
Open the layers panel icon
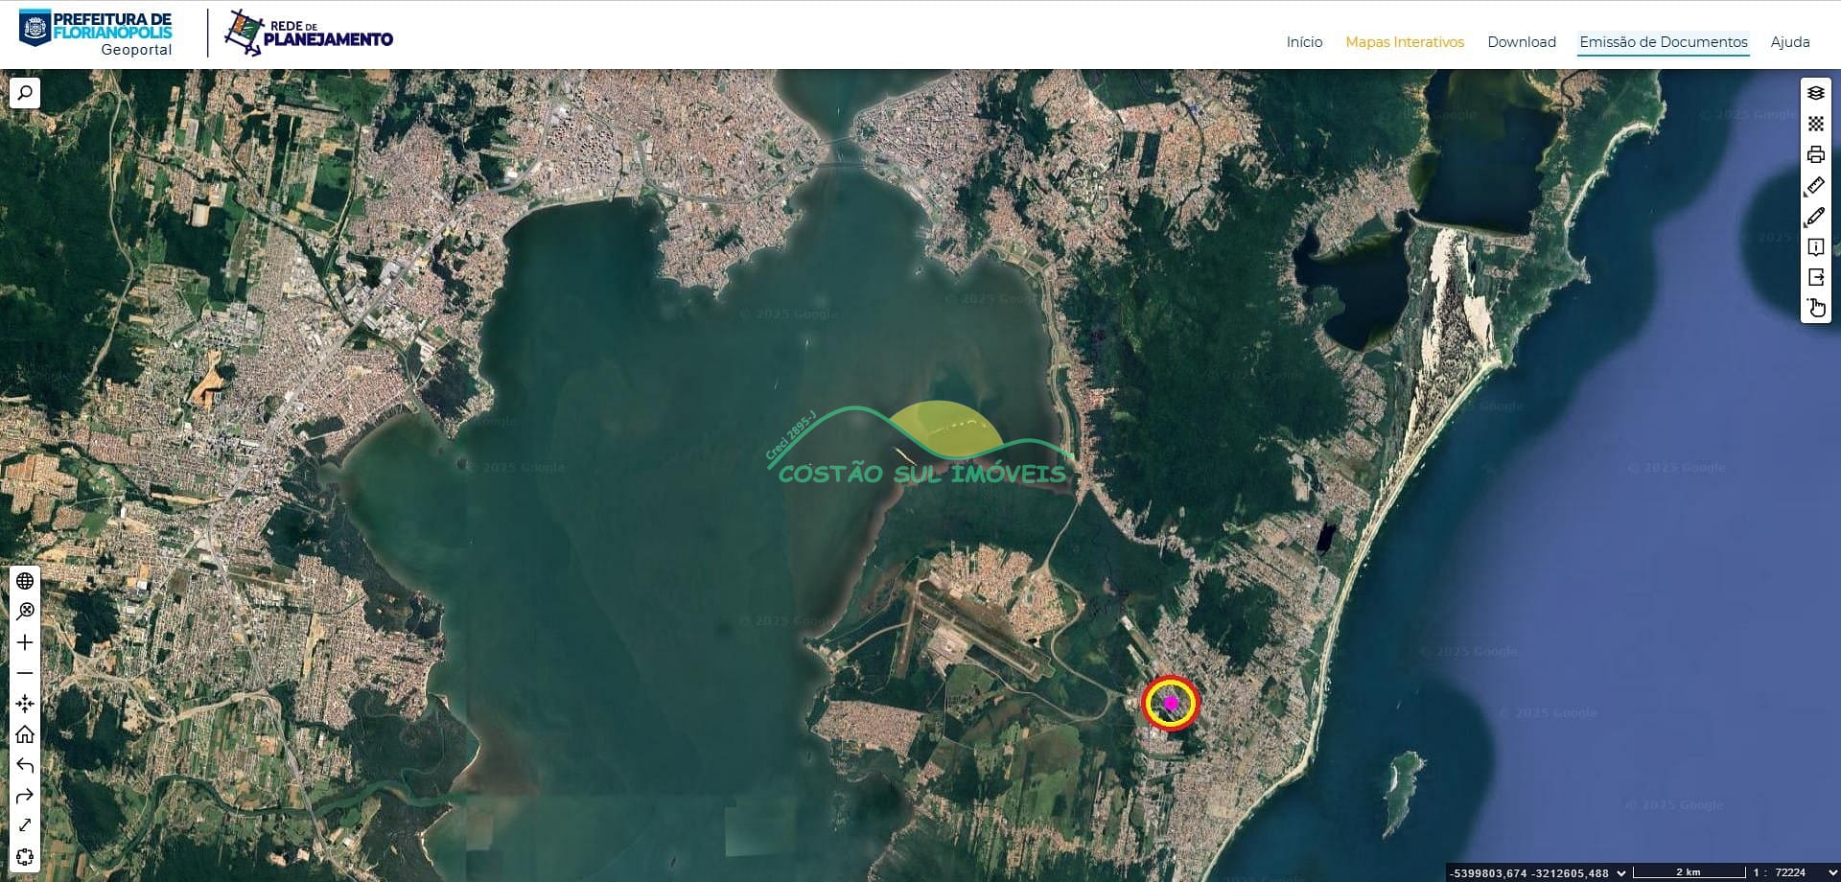click(x=1815, y=93)
